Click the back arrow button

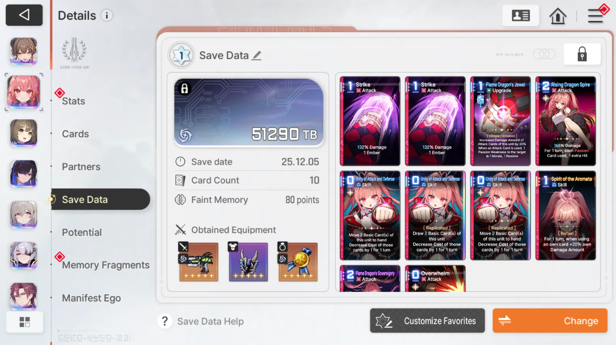click(x=24, y=16)
